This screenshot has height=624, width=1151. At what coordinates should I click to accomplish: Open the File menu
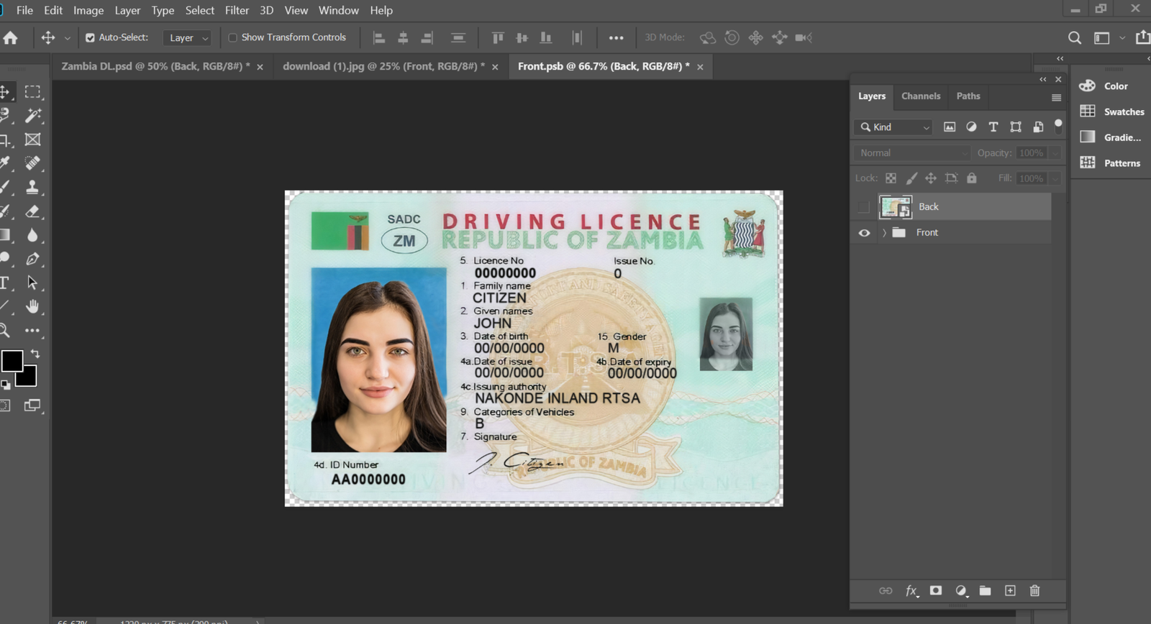[24, 10]
